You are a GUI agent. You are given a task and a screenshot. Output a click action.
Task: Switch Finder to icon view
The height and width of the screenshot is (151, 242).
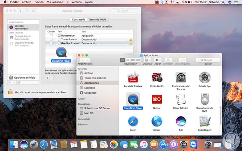point(123,60)
